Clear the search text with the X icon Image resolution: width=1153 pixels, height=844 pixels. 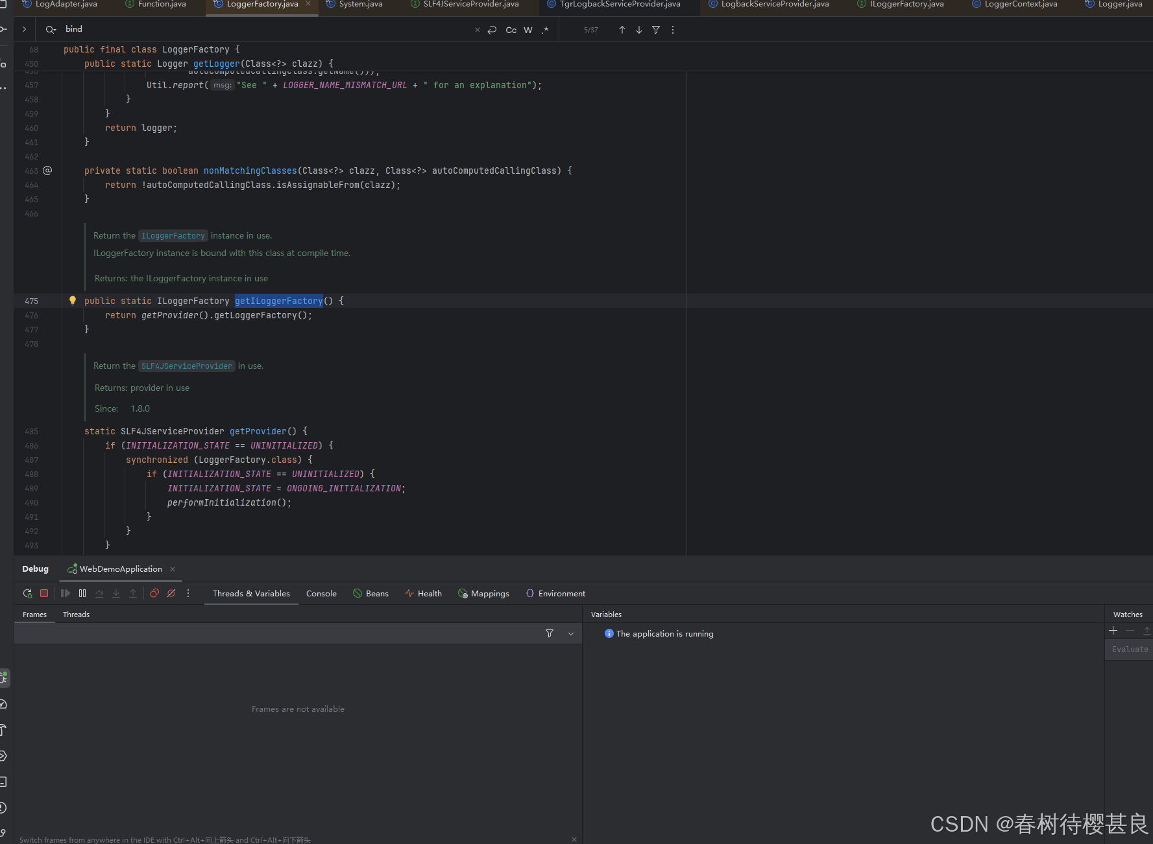point(478,30)
